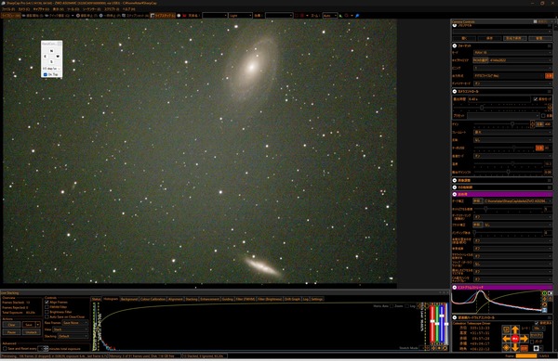Slew the mount right with arrow
Screen dimensions: 558x361
pos(525,339)
